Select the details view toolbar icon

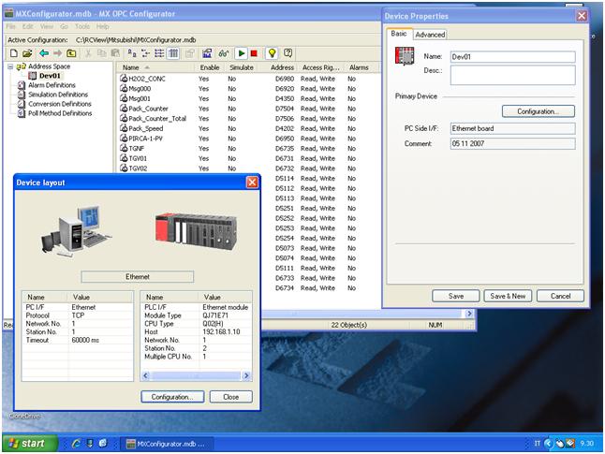tap(173, 53)
